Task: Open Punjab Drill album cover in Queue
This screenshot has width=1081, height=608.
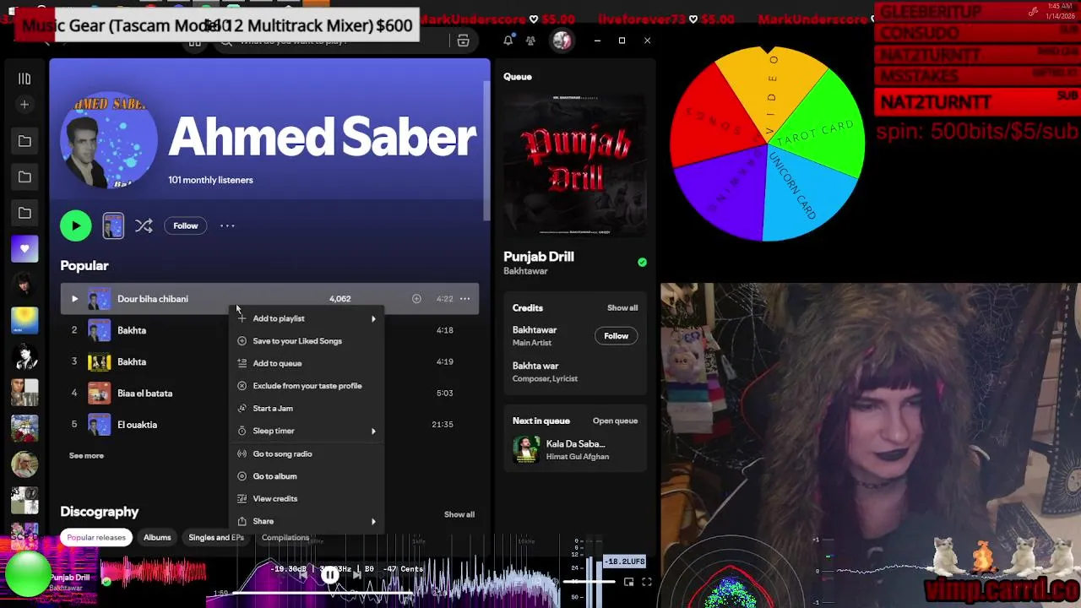Action: 575,165
